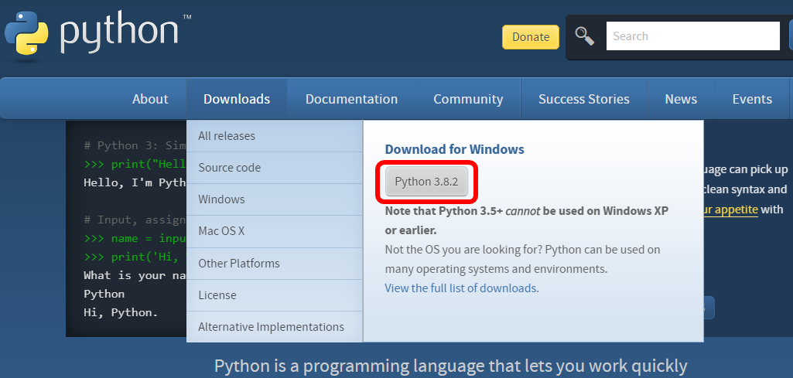The width and height of the screenshot is (793, 378).
Task: Click the 'Hi, Python.' code output line
Action: pyautogui.click(x=121, y=312)
